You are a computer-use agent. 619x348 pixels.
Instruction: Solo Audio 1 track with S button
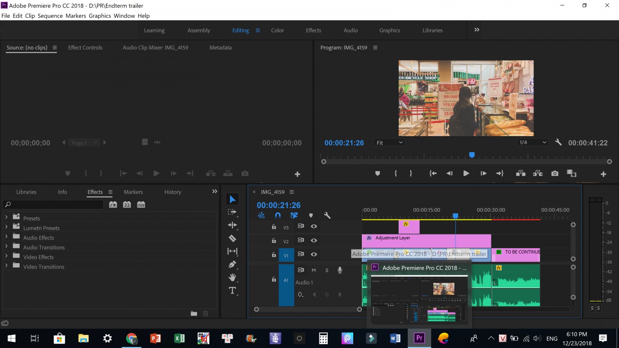(327, 270)
